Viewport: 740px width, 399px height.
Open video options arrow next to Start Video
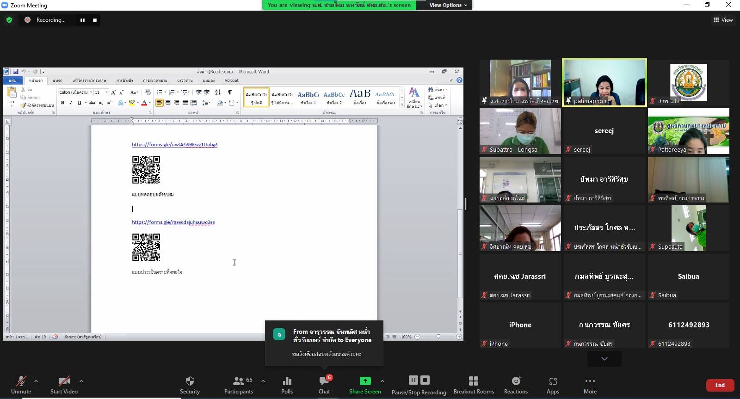[81, 381]
